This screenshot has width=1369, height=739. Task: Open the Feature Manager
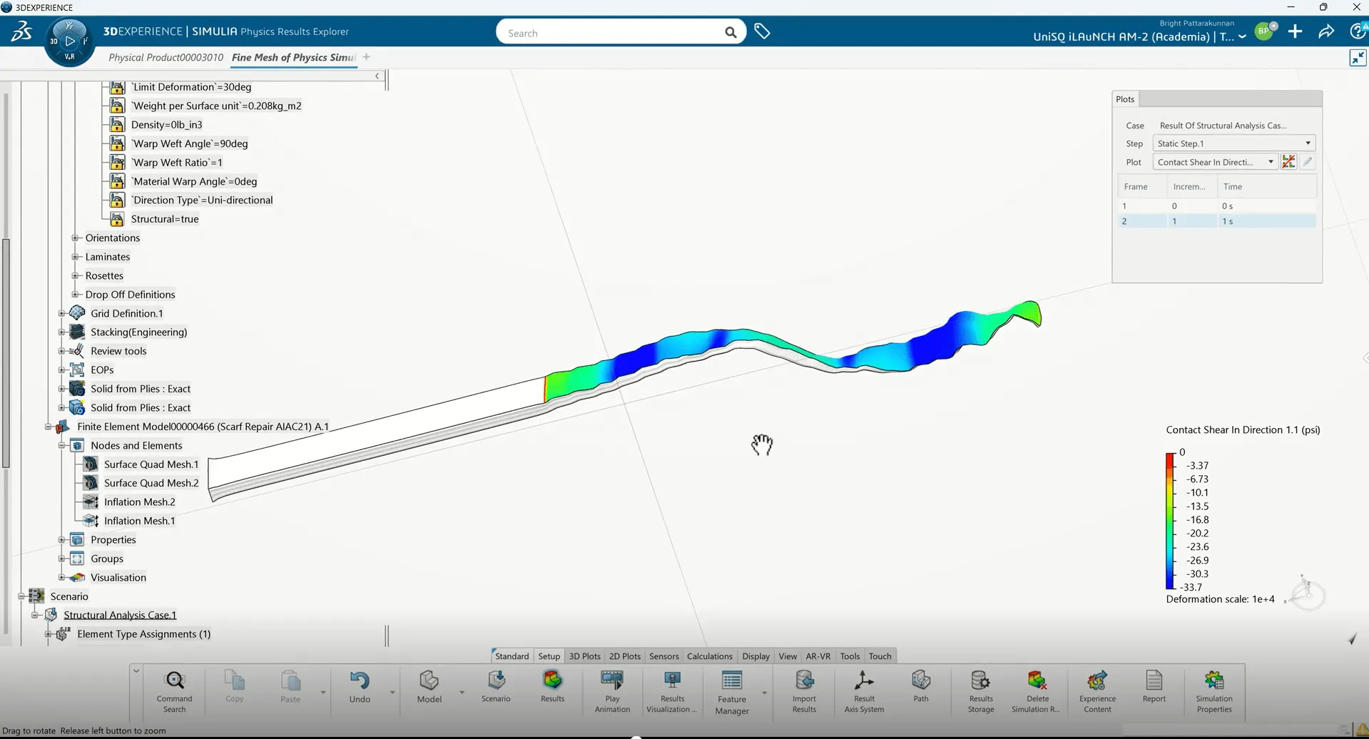point(731,688)
